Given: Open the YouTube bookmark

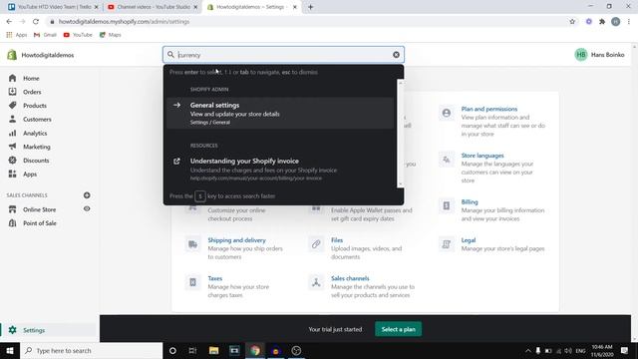Looking at the screenshot, I should [78, 35].
